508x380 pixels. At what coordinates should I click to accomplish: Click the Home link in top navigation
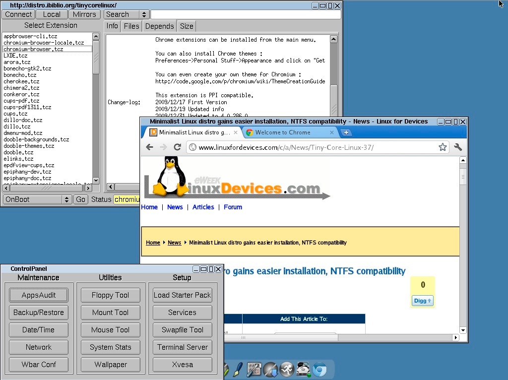click(x=149, y=207)
